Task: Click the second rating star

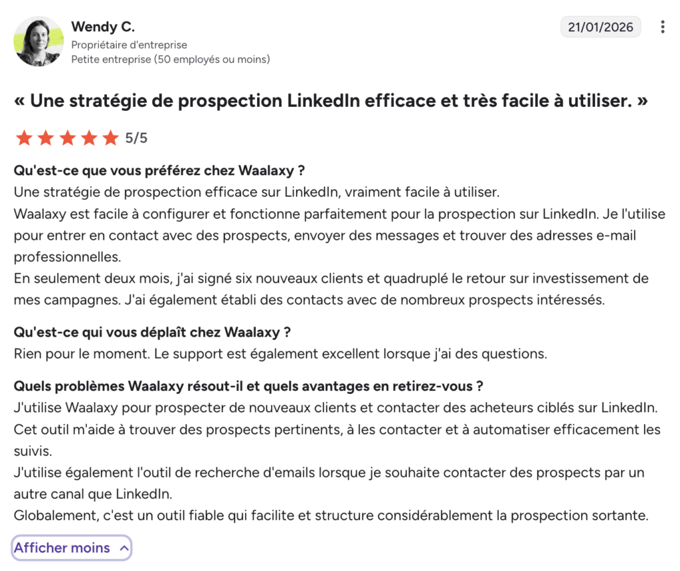Action: [46, 137]
